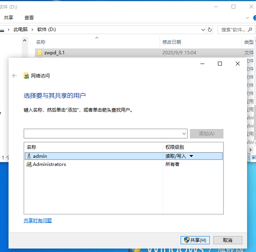
Task: Click the zwpd_3.1 folder icon
Action: point(40,52)
